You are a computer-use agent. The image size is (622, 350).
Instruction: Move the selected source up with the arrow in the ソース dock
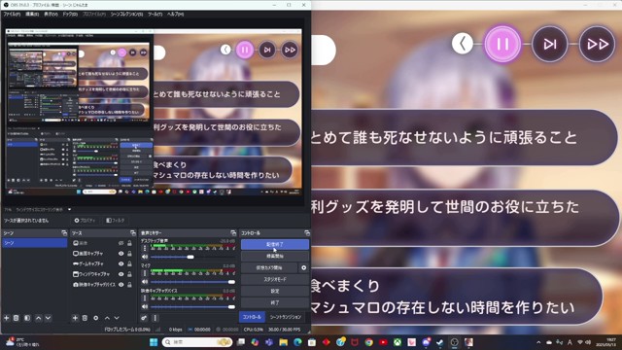point(107,318)
